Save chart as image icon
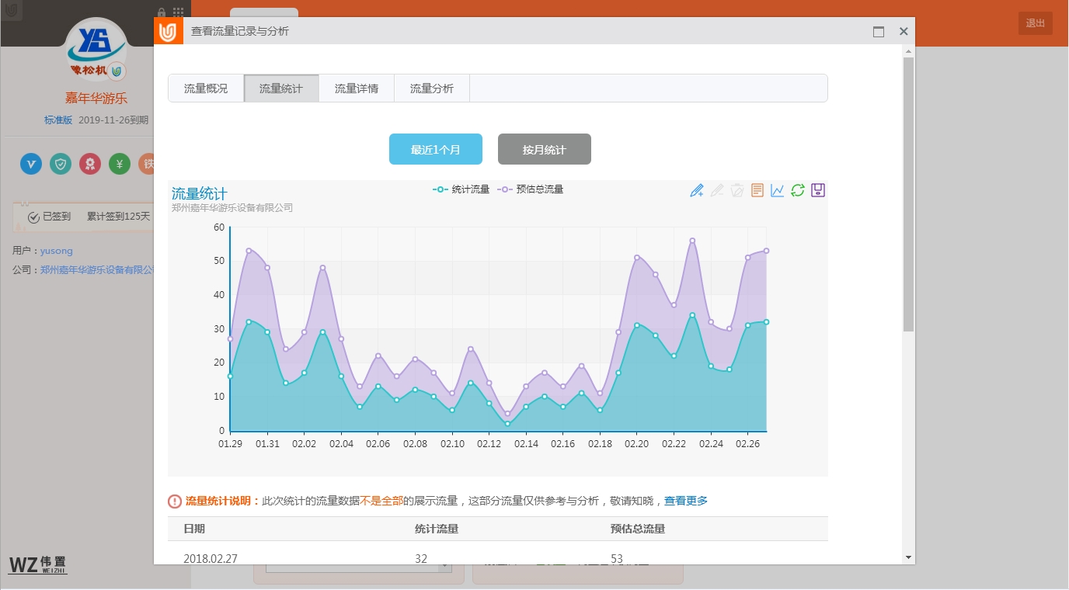Screen dimensions: 1069x590 pos(817,190)
